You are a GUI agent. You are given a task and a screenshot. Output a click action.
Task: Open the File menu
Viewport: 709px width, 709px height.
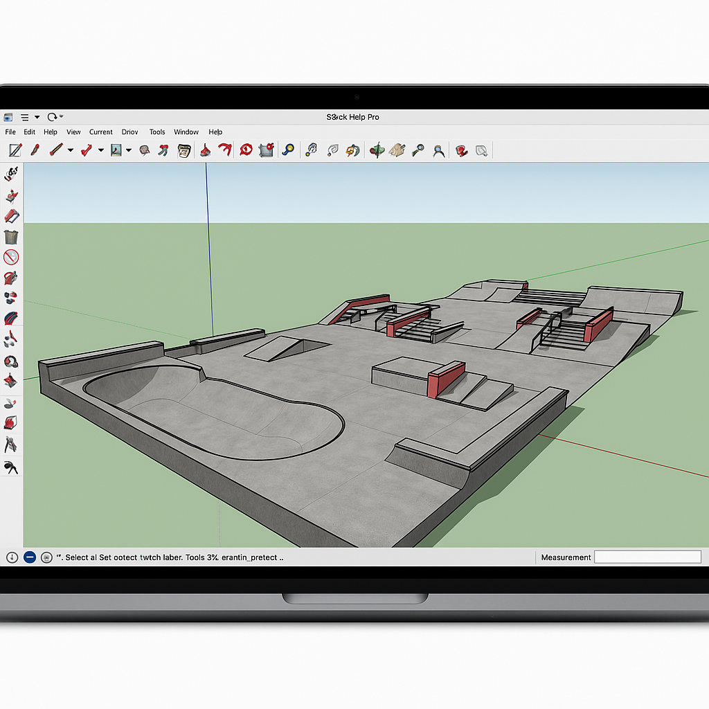point(10,132)
